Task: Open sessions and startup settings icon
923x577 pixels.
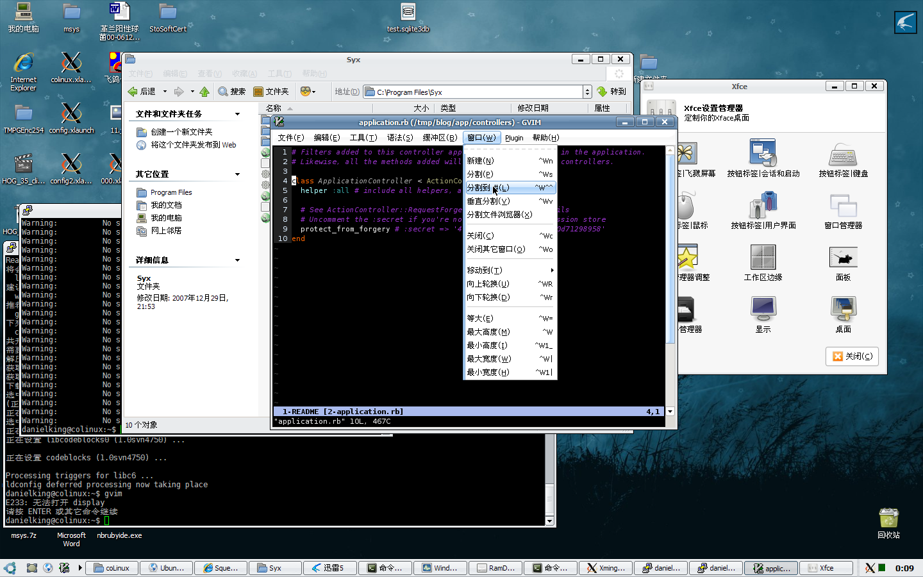Action: (x=763, y=153)
